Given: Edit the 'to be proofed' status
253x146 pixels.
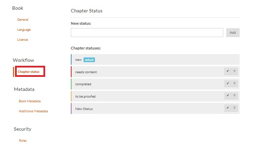Looking at the screenshot, I should [228, 96].
